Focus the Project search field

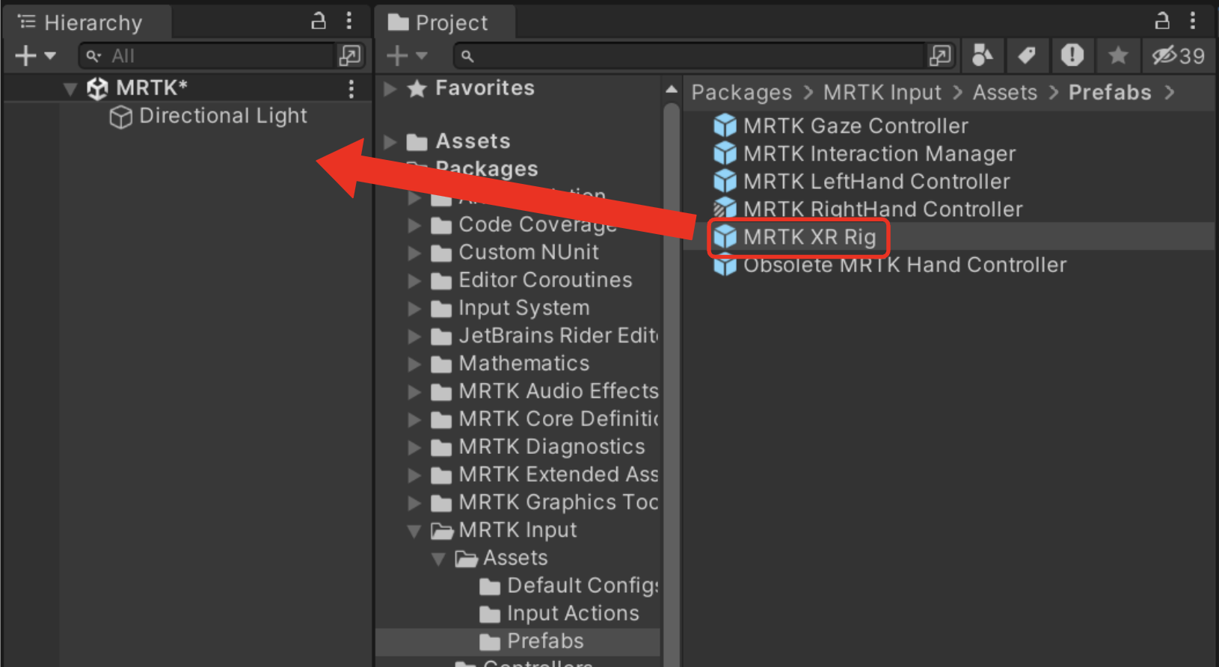[690, 55]
